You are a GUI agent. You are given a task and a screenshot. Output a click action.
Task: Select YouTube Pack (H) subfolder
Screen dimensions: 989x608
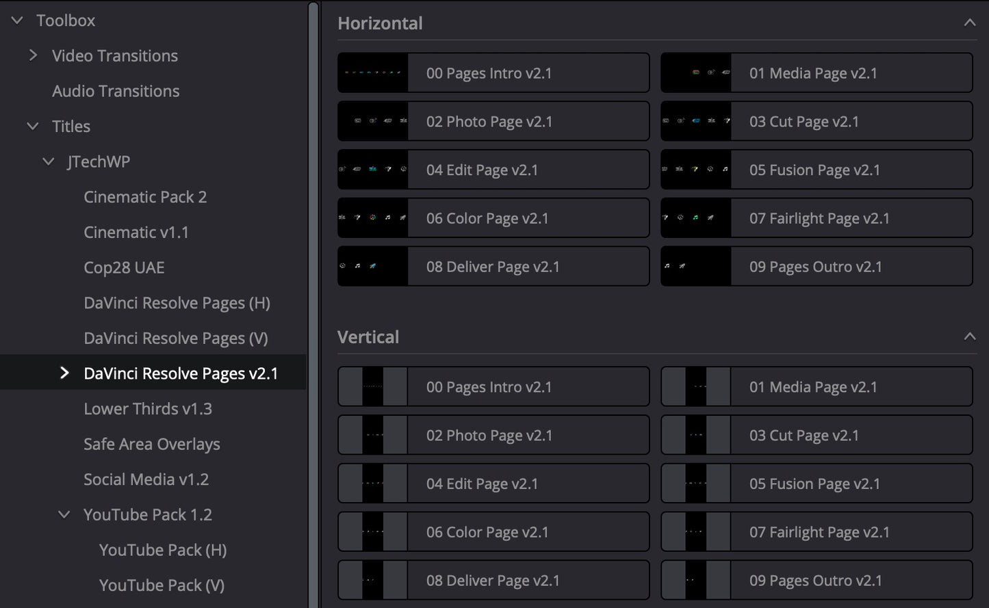[x=163, y=550]
